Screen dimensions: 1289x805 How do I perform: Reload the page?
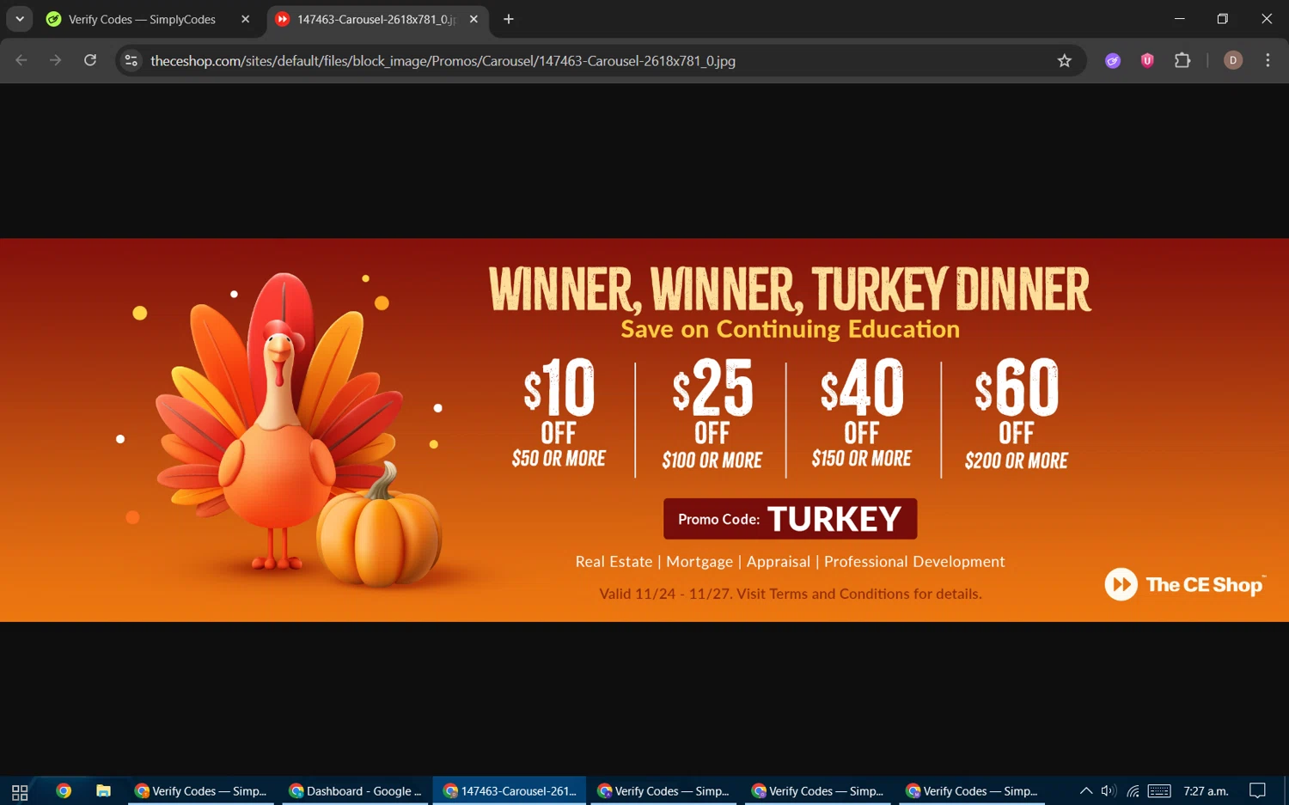pos(90,60)
